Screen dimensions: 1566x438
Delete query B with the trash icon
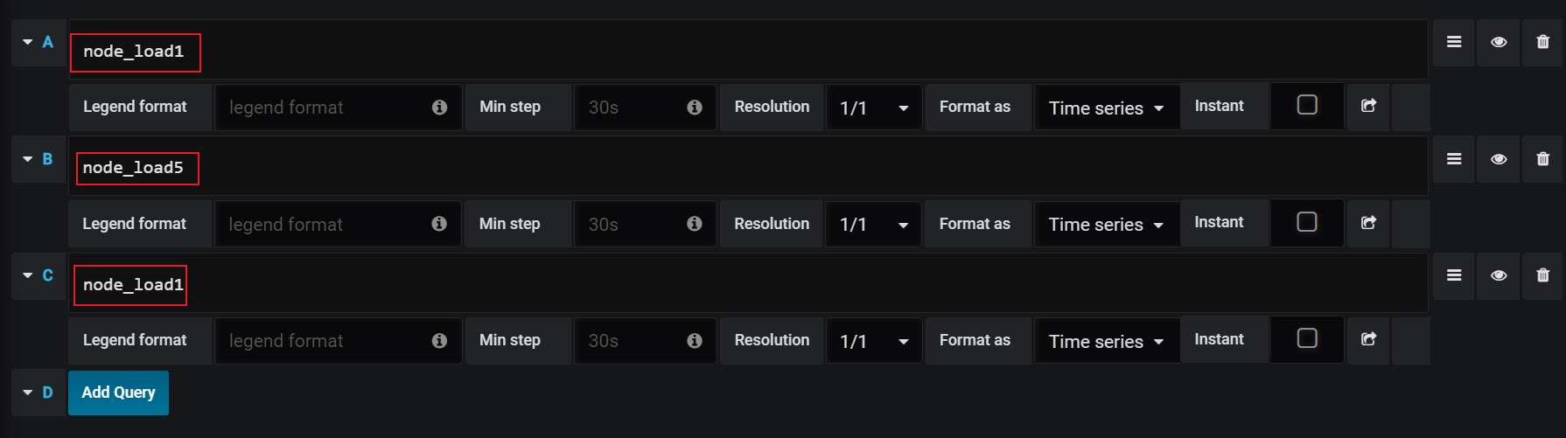pyautogui.click(x=1543, y=159)
